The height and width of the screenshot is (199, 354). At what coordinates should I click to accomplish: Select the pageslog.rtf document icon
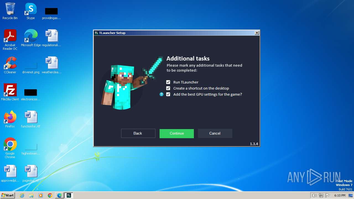pyautogui.click(x=31, y=174)
